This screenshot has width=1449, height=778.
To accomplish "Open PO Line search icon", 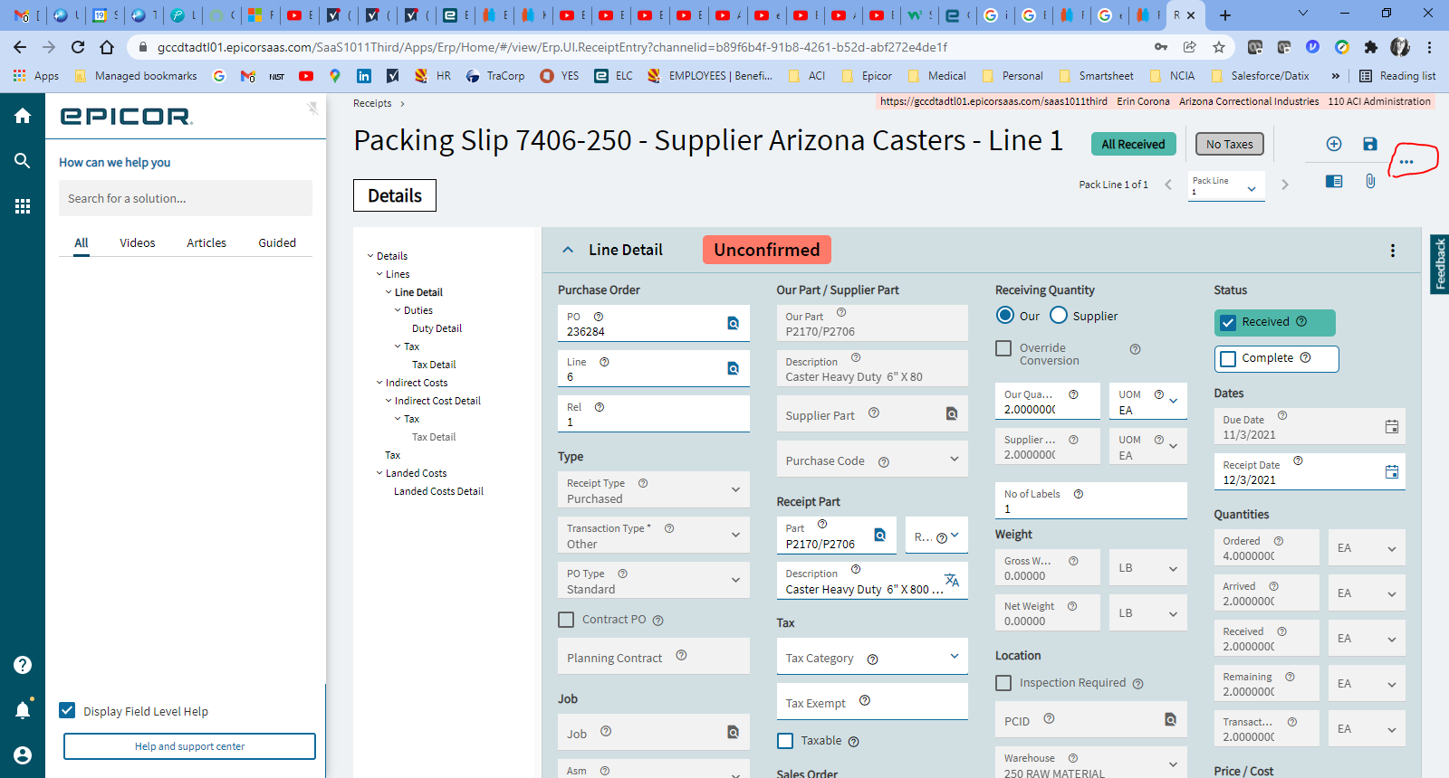I will (x=734, y=368).
